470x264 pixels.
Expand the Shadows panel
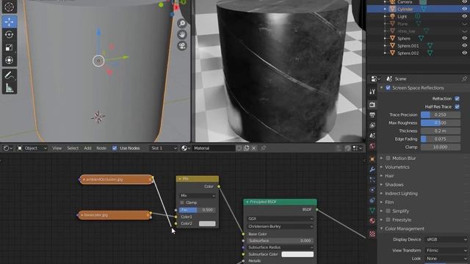[394, 185]
